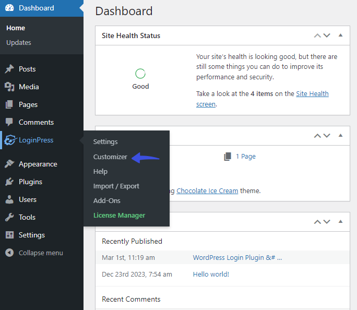The height and width of the screenshot is (310, 357).
Task: Click the Pages stacked-sheets sidebar icon
Action: 9,104
